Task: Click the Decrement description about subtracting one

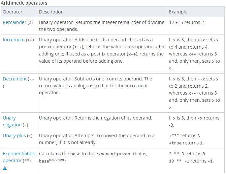Action: (x=96, y=86)
